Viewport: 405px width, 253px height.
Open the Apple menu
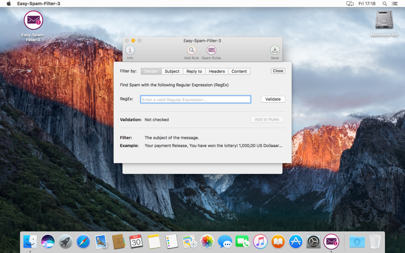(x=9, y=4)
